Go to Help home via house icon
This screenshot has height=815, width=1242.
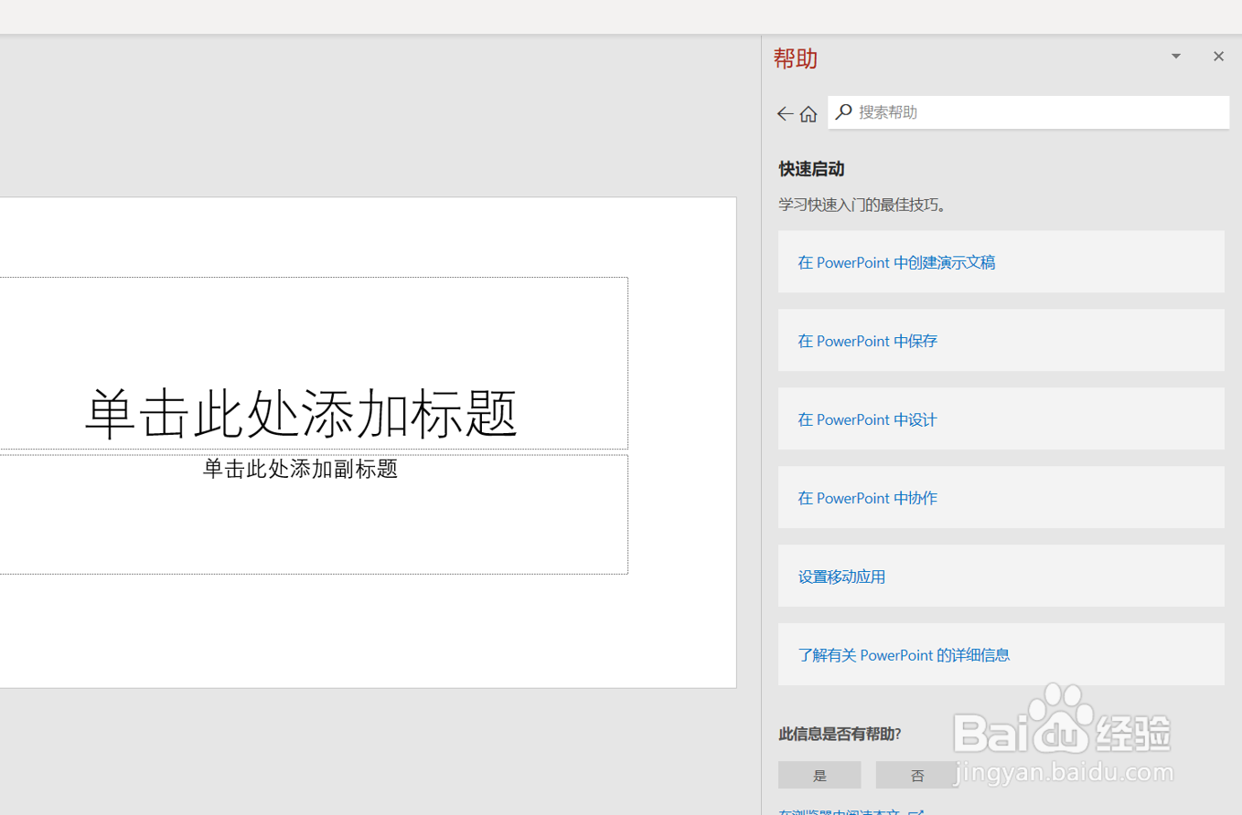coord(808,113)
